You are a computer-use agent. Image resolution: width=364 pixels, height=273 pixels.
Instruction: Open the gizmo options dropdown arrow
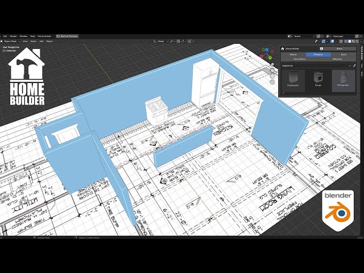(328, 42)
